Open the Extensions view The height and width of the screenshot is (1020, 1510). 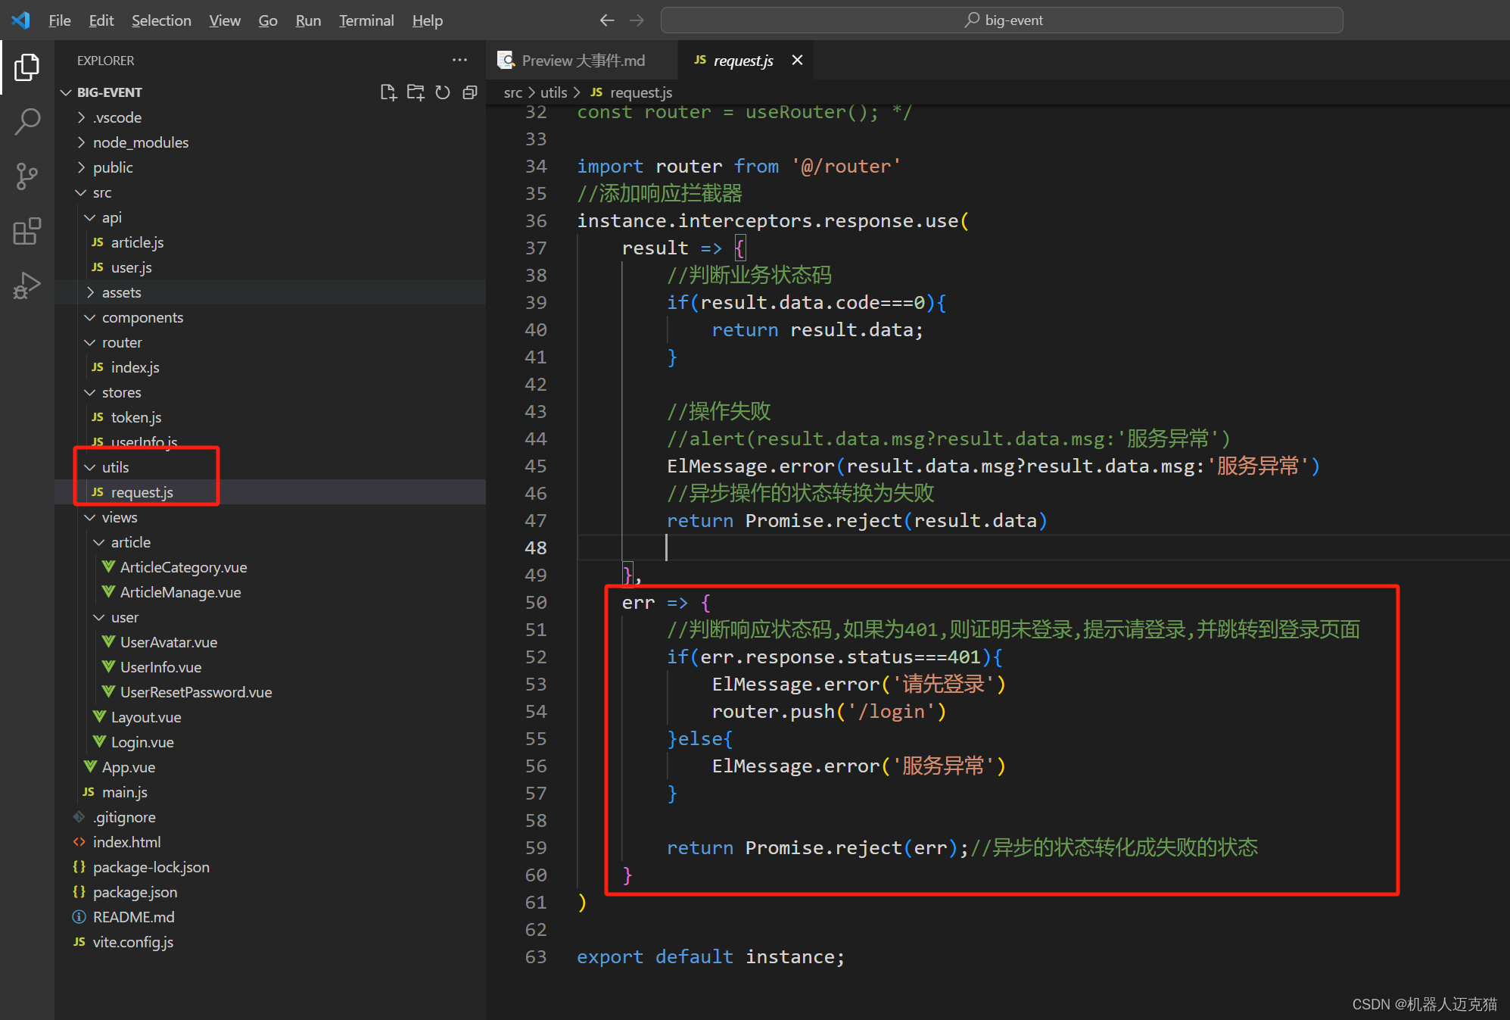coord(27,231)
